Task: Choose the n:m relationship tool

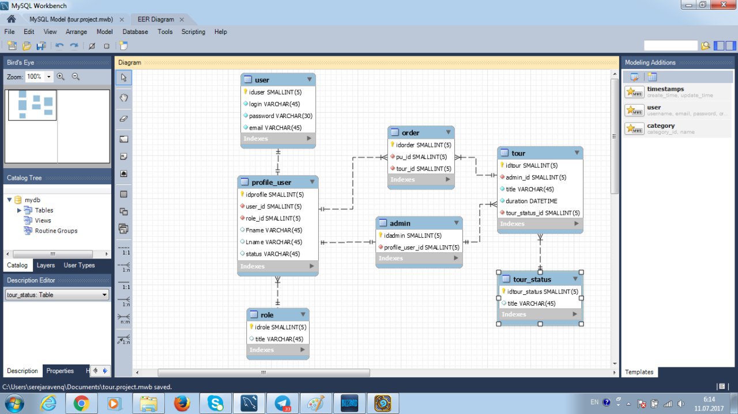Action: [123, 318]
